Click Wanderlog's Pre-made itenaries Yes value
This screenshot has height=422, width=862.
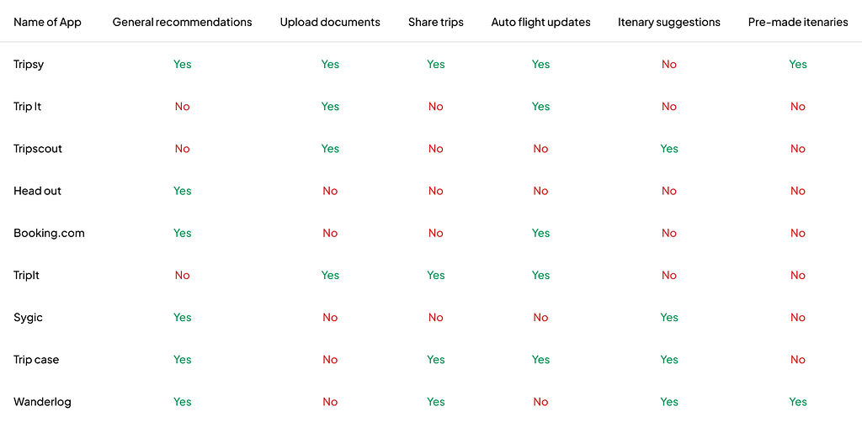point(798,402)
